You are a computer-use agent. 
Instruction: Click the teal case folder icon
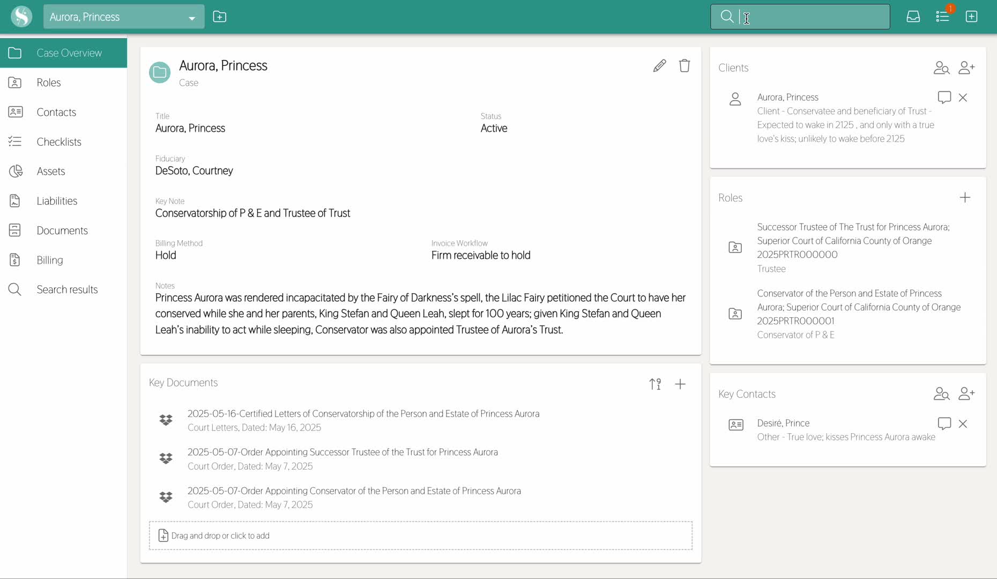(160, 72)
